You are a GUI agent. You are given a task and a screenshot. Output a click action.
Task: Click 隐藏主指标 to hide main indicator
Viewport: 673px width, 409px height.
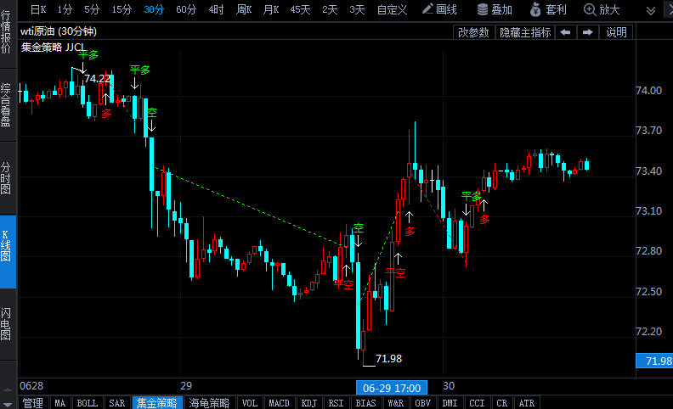pyautogui.click(x=525, y=32)
